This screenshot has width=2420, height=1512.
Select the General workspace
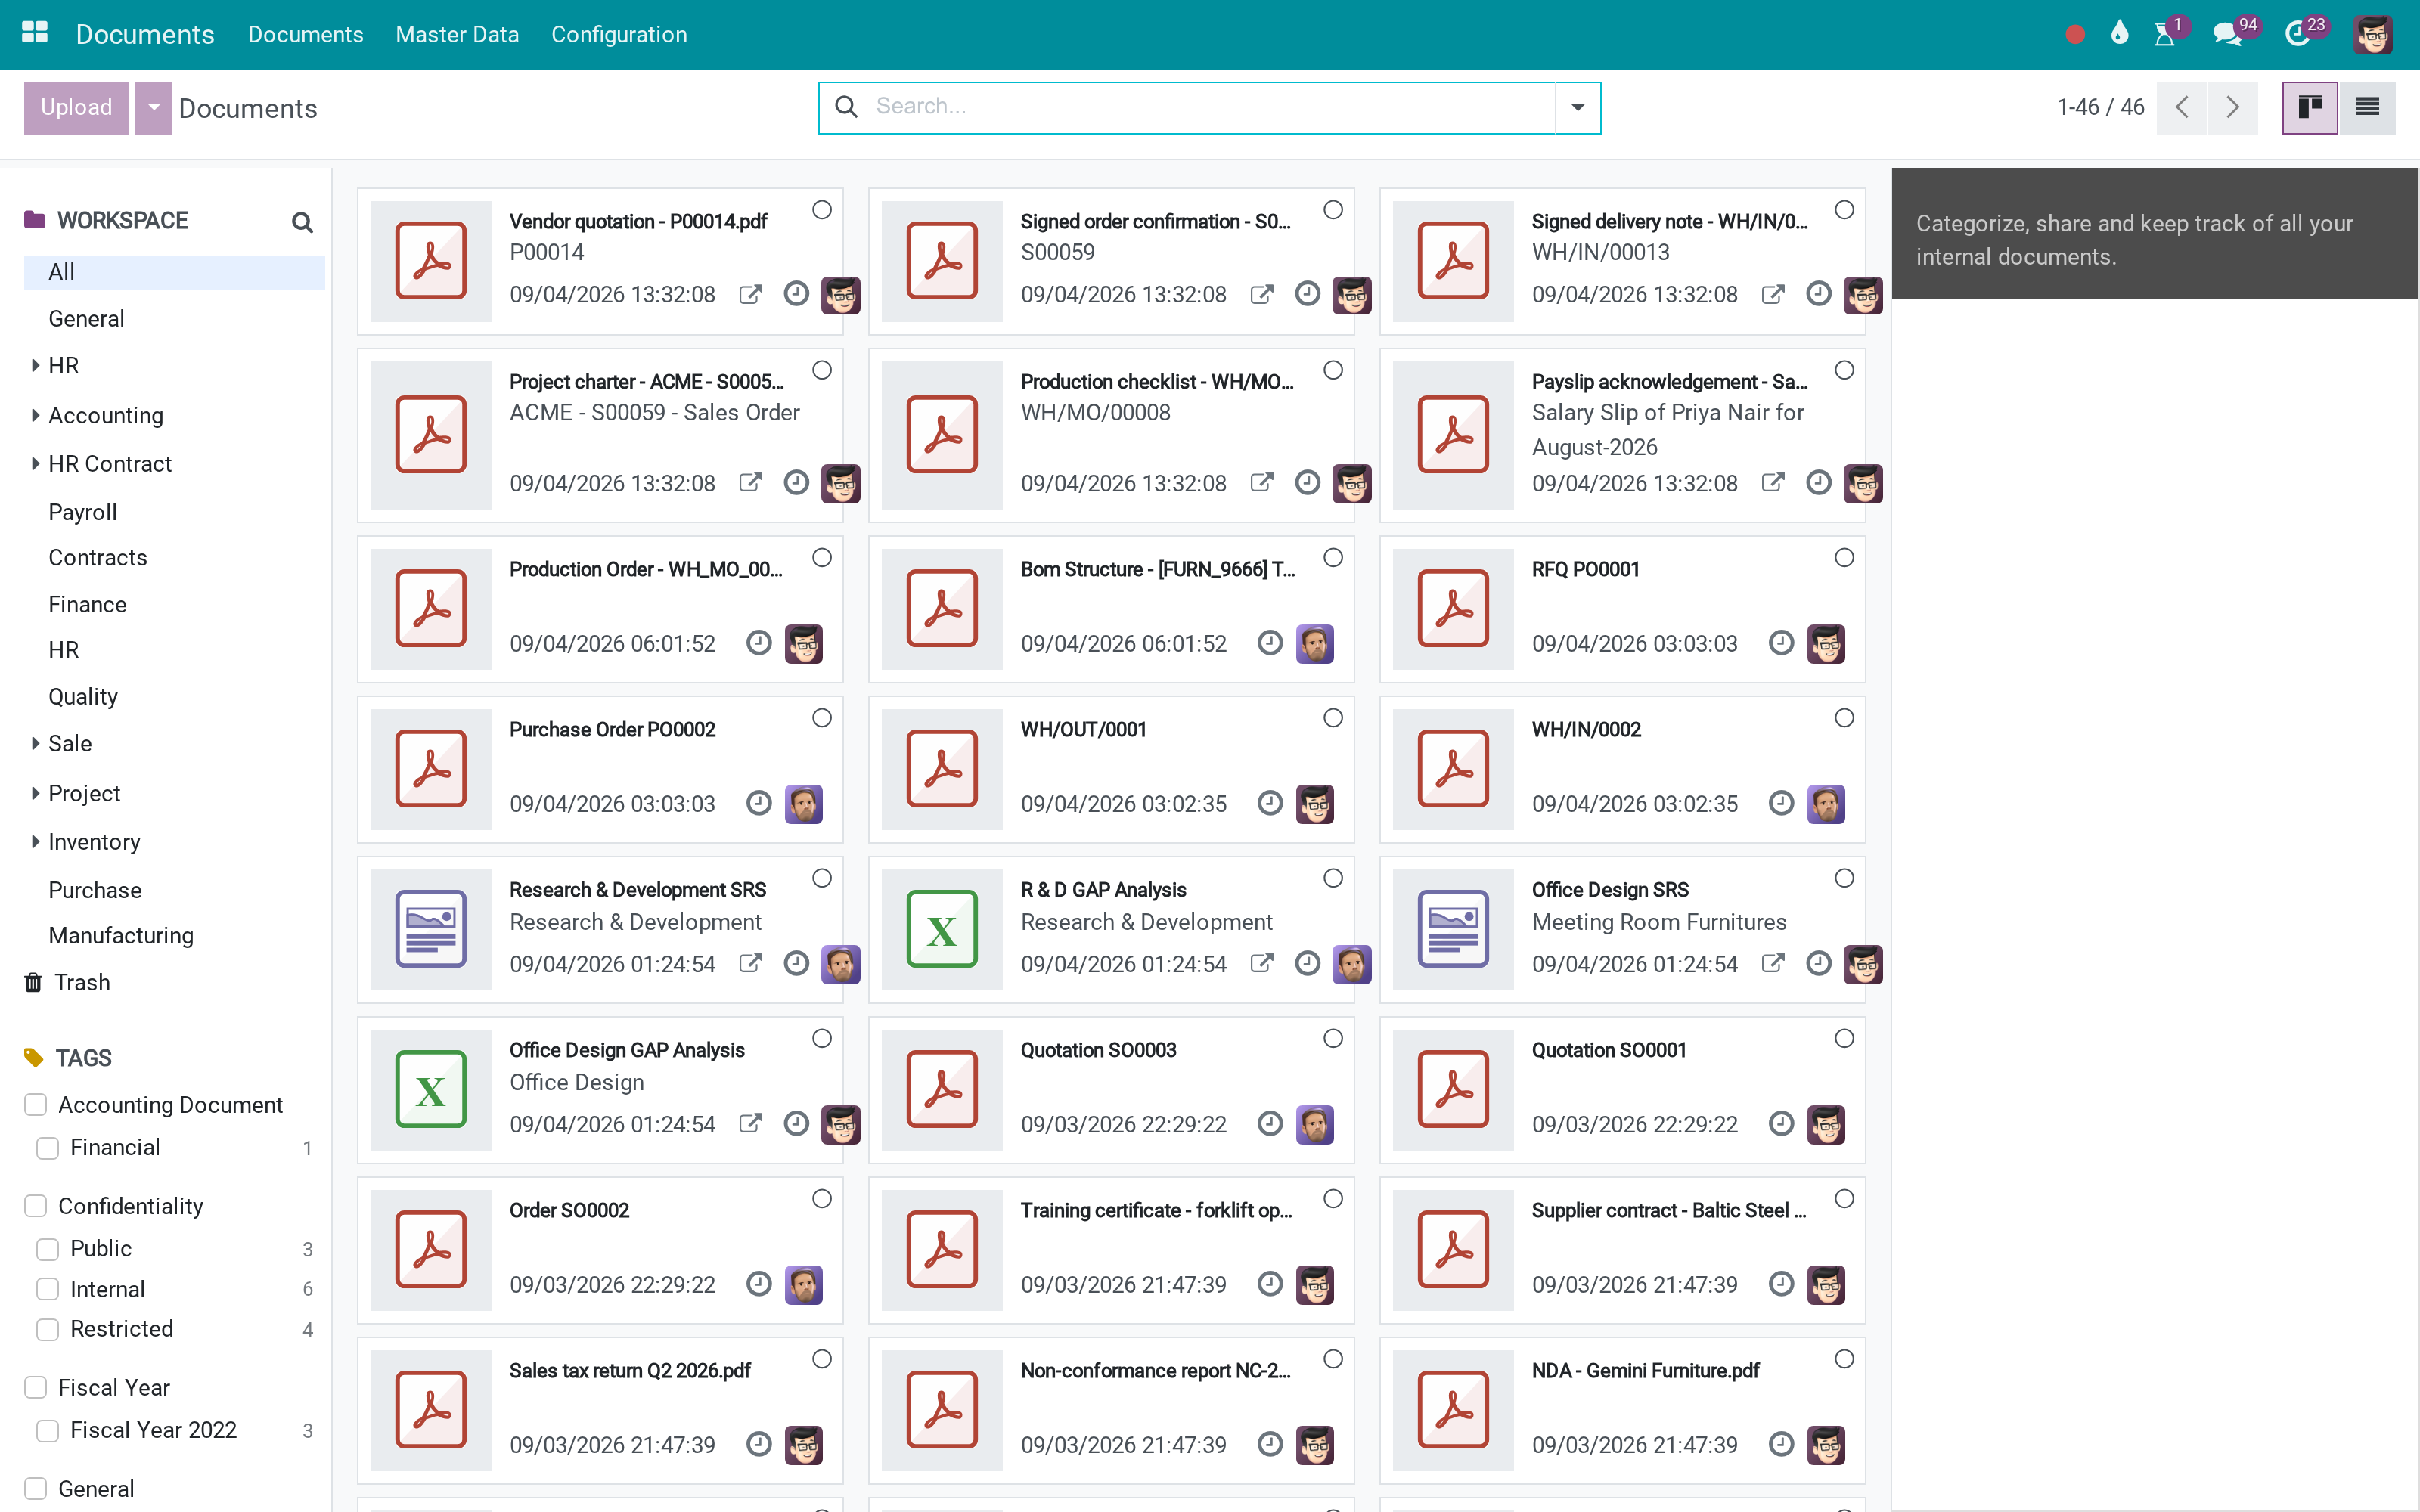coord(86,319)
